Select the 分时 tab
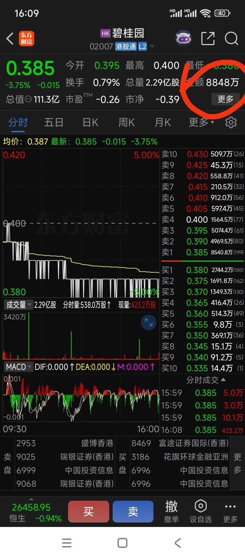 click(18, 122)
